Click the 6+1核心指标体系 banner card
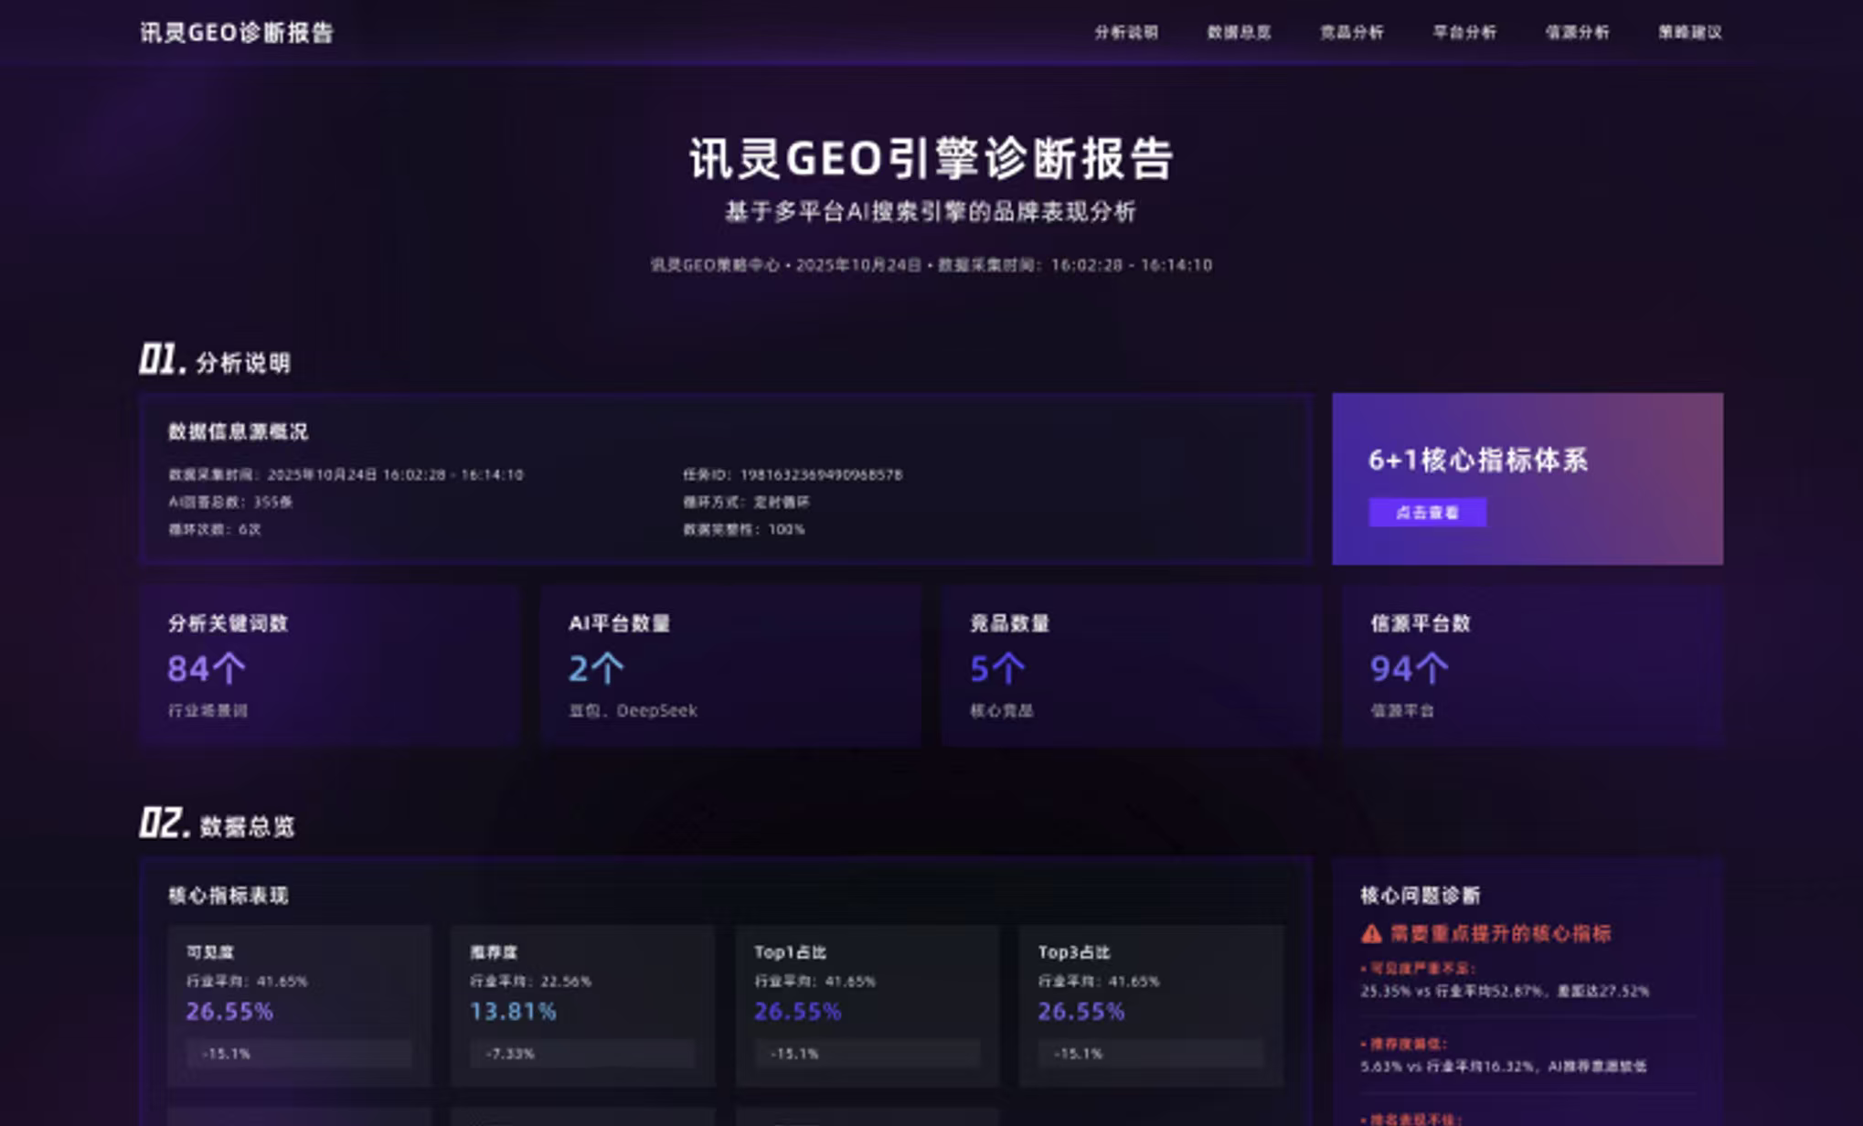1863x1126 pixels. pos(1527,478)
